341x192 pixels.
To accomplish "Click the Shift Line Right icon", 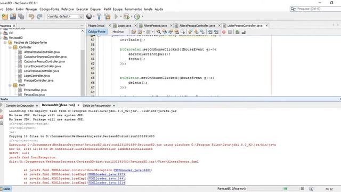I will click(216, 32).
